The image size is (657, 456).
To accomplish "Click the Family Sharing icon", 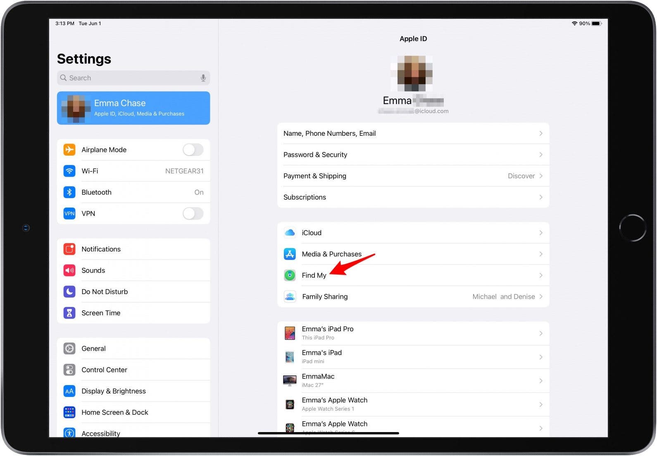I will coord(290,297).
